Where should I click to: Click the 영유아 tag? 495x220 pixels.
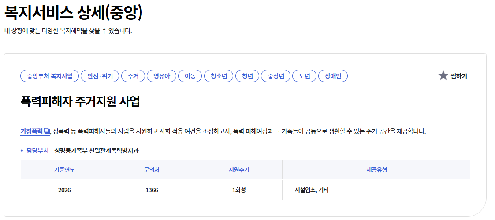click(162, 76)
